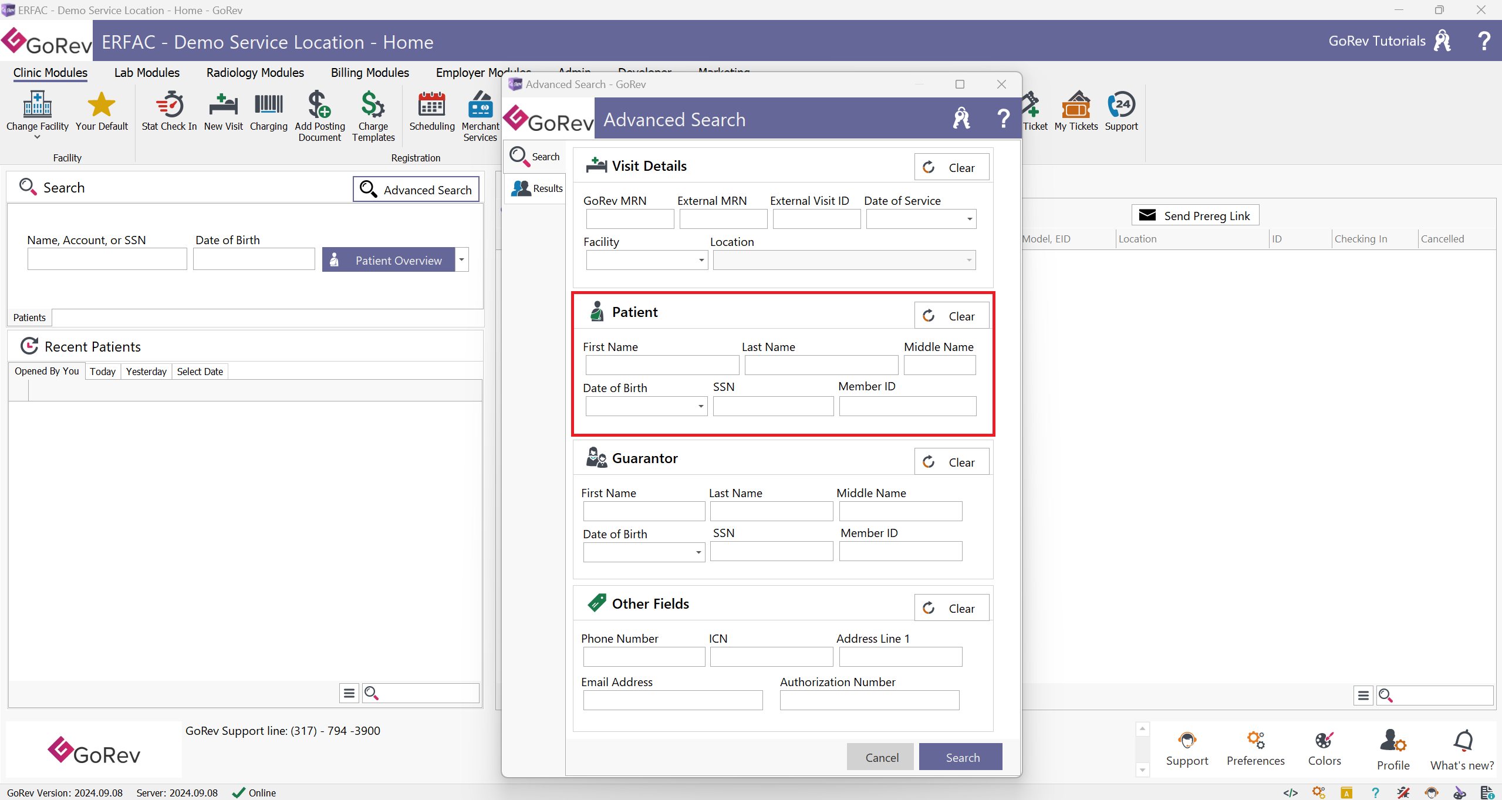1502x800 pixels.
Task: Click the Guarantor Member ID field
Action: [x=900, y=551]
